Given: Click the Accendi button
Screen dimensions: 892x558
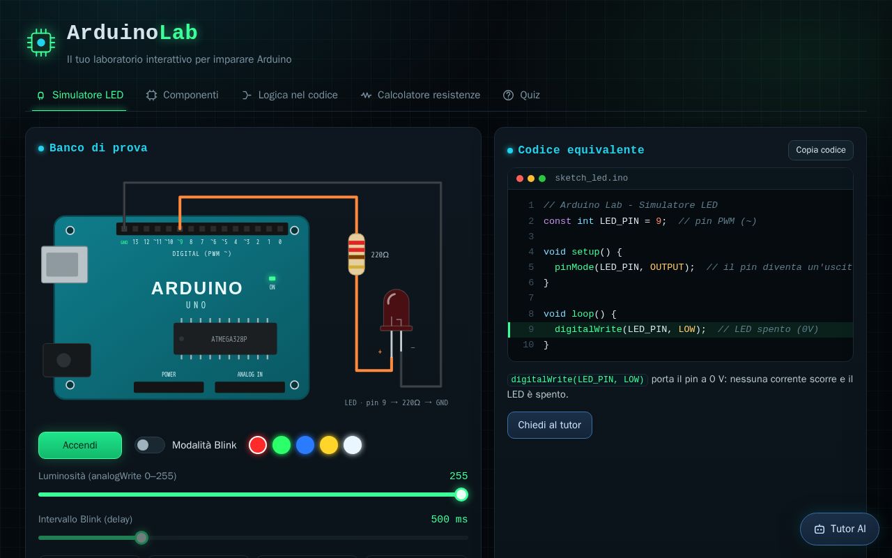Looking at the screenshot, I should tap(80, 445).
